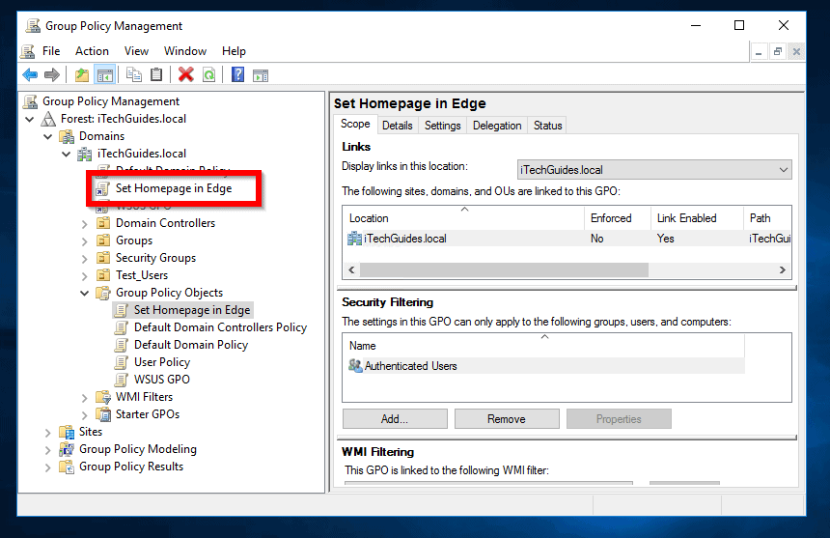
Task: Select the linked Set Homepage in Edge GPO
Action: pyautogui.click(x=174, y=188)
